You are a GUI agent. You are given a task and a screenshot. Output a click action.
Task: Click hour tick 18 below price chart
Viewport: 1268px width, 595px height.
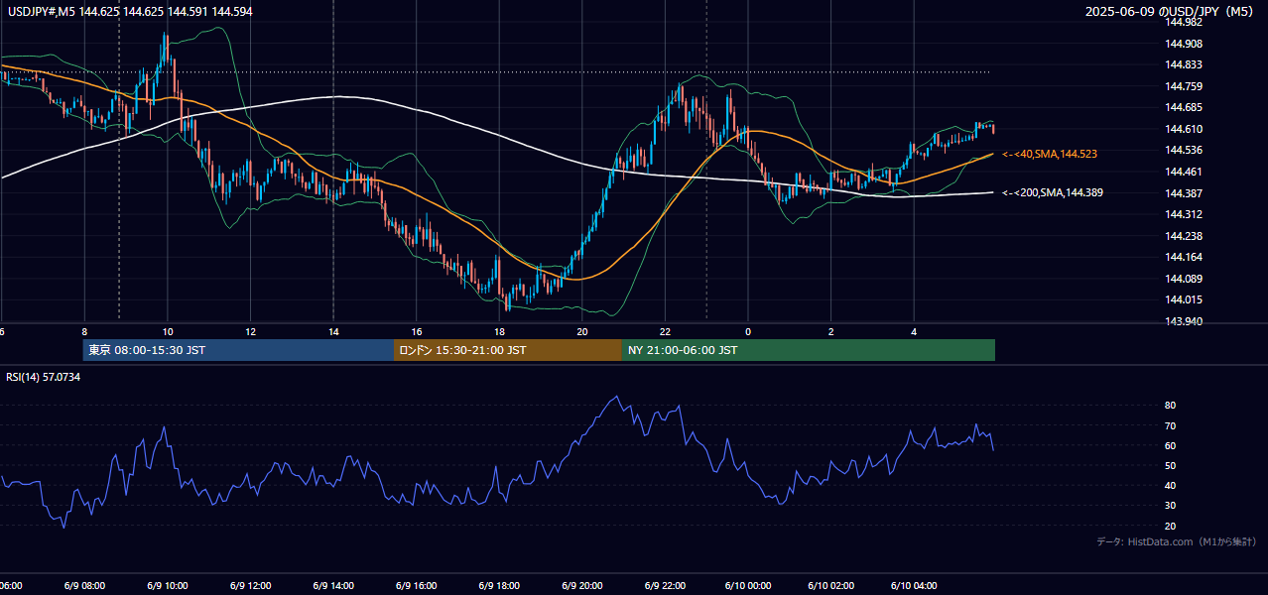499,331
